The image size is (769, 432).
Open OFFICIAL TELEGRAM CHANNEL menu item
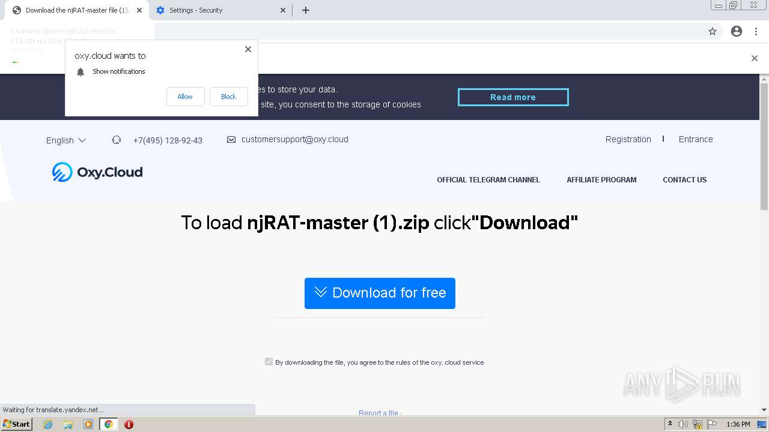pos(488,180)
